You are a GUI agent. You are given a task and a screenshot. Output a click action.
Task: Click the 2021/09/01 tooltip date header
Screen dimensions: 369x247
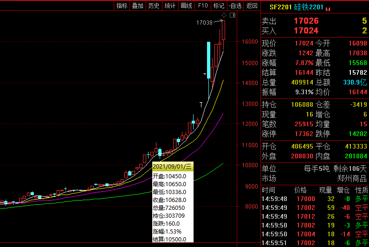click(172, 166)
